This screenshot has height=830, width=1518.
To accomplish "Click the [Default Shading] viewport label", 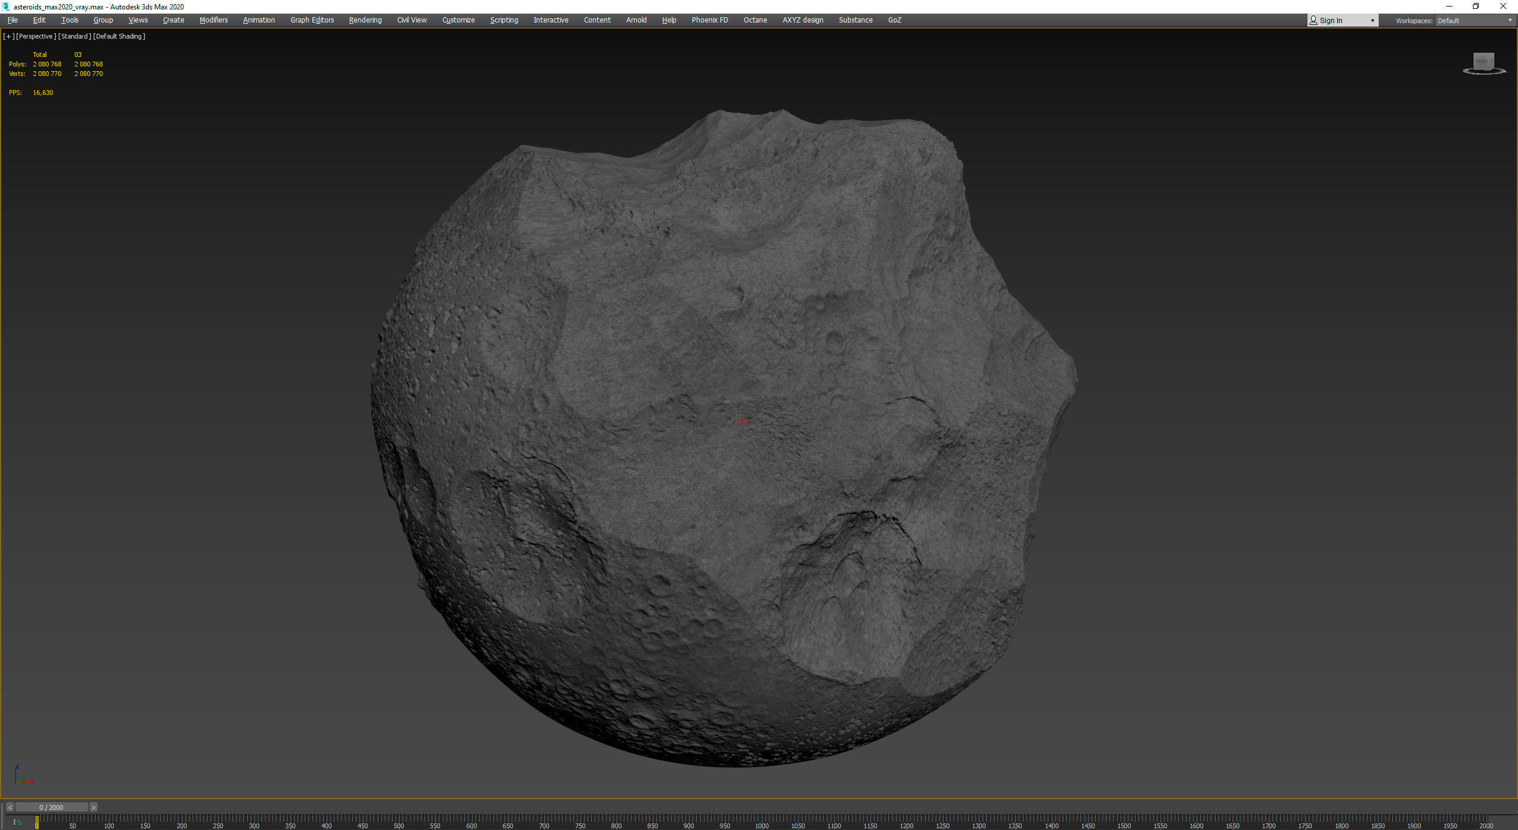I will 119,36.
